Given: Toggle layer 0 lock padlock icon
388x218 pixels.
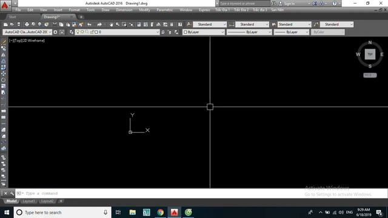Looking at the screenshot, I should tap(92, 32).
